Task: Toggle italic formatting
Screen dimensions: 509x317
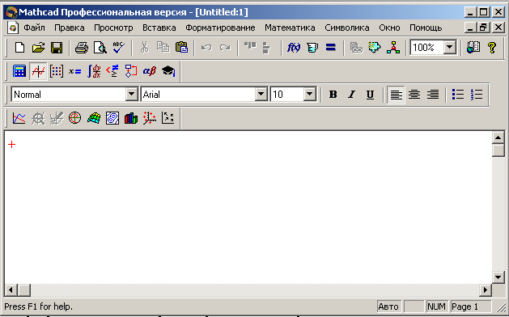Action: [351, 95]
